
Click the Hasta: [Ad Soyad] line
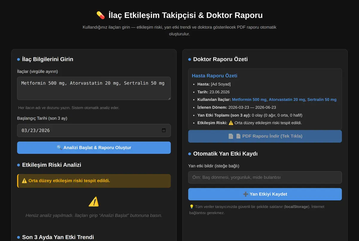coord(214,84)
